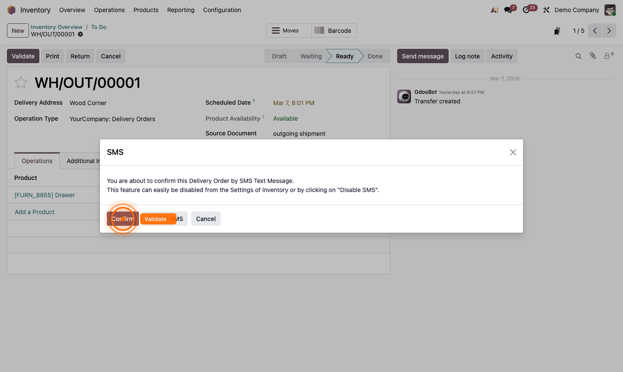Click the Inventory app cube icon
The height and width of the screenshot is (372, 623).
coord(11,10)
